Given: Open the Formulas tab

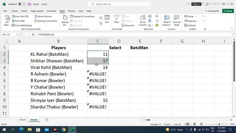Looking at the screenshot, I should pyautogui.click(x=52, y=11).
